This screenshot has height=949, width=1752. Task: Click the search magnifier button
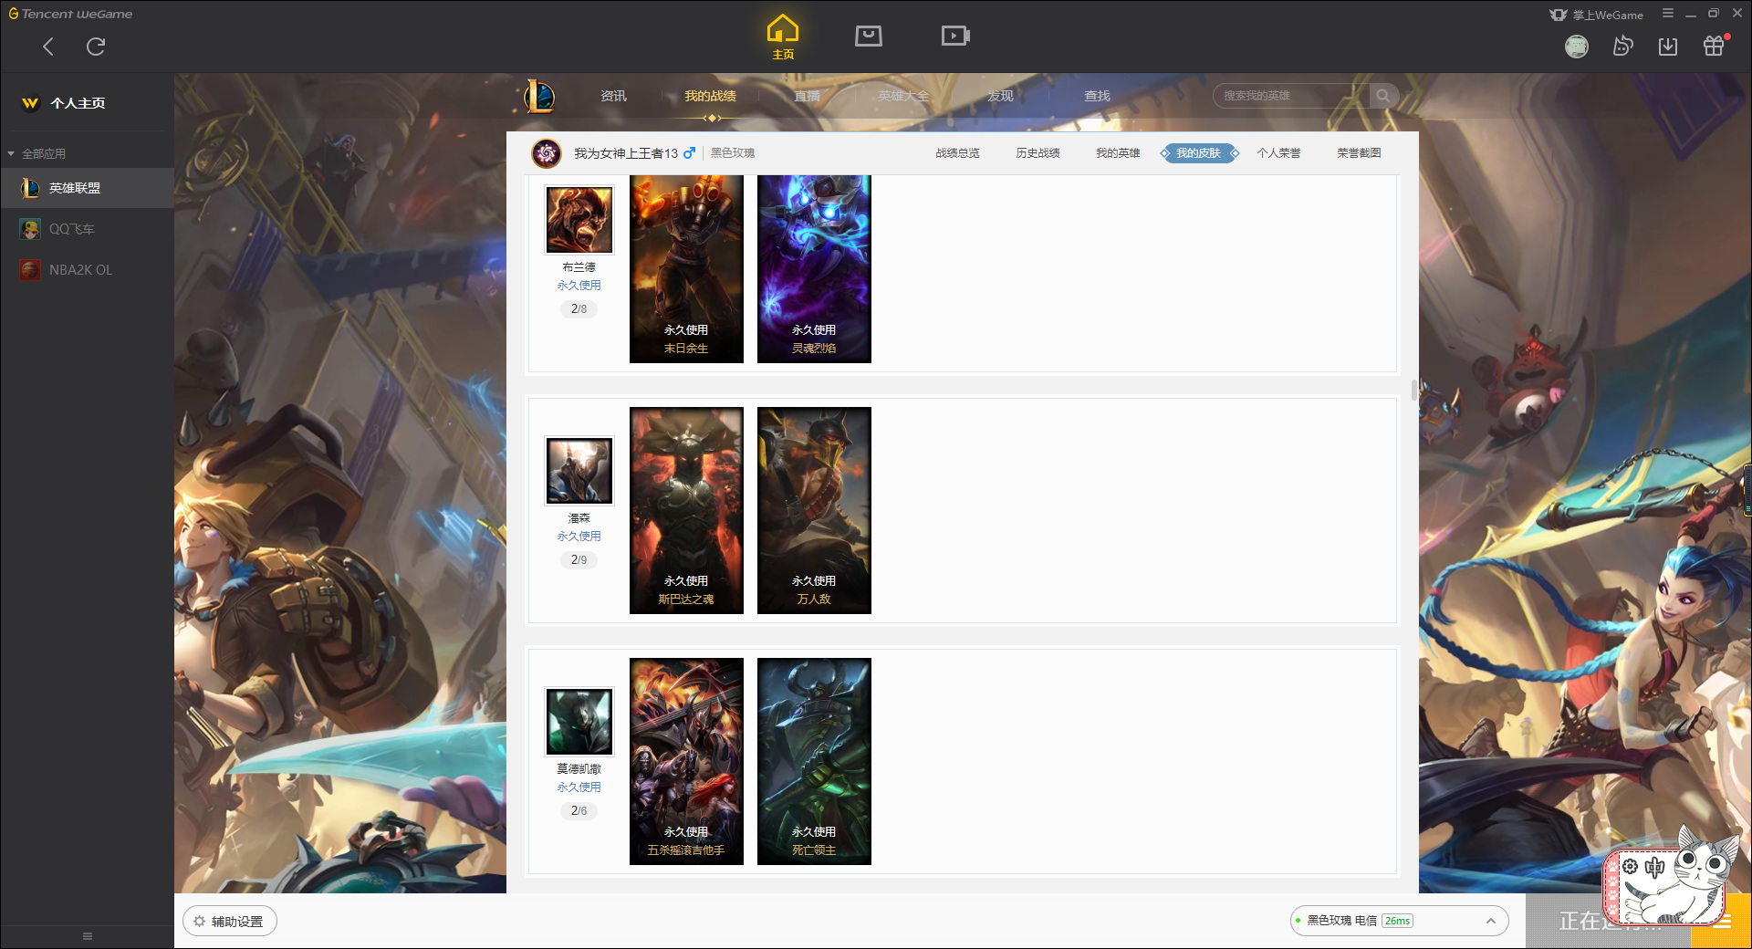point(1383,96)
